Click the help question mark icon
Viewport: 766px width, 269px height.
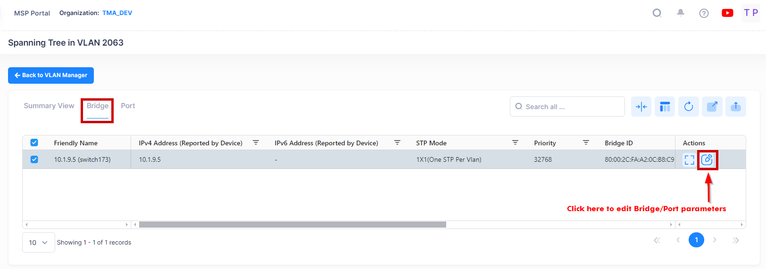(x=704, y=13)
